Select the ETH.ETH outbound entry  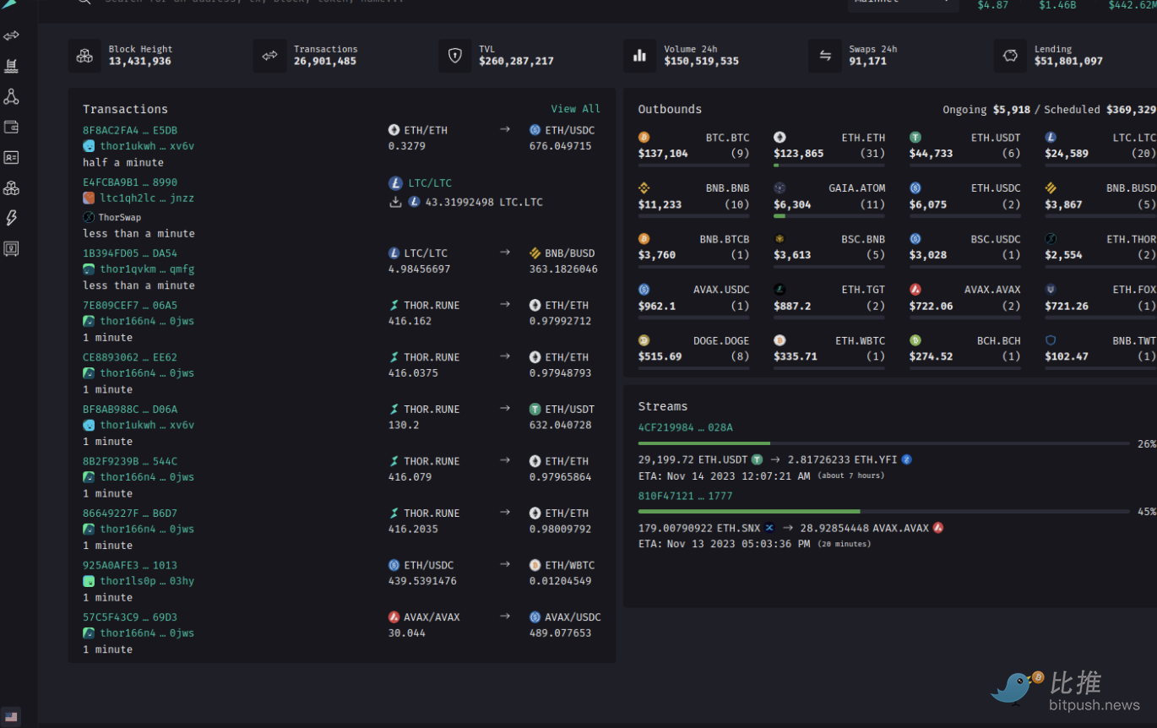pyautogui.click(x=829, y=146)
